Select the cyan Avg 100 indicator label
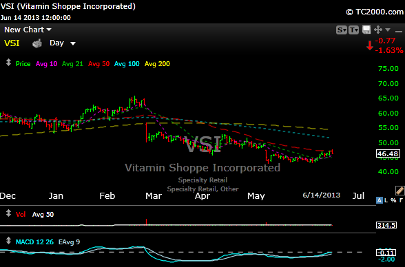 pyautogui.click(x=127, y=64)
